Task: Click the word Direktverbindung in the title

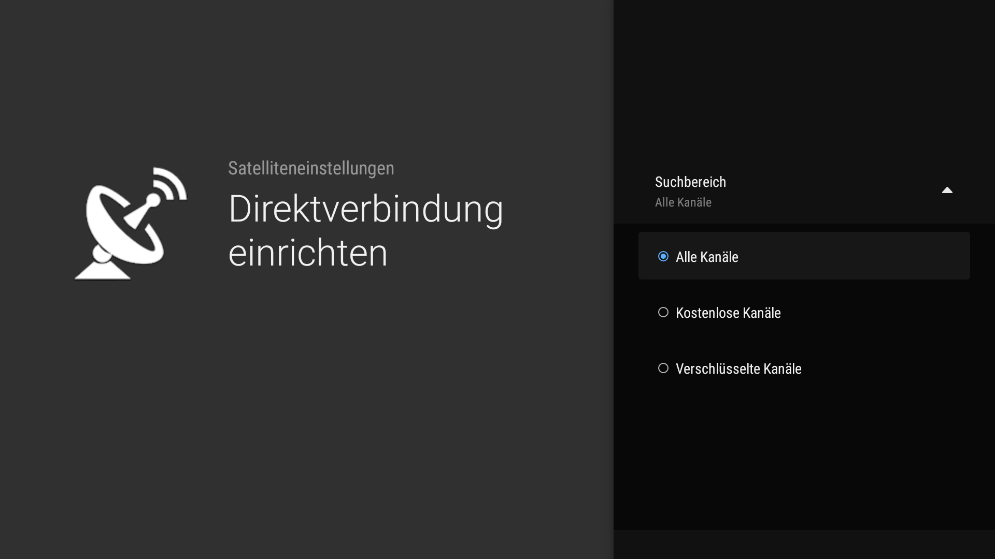Action: click(365, 209)
